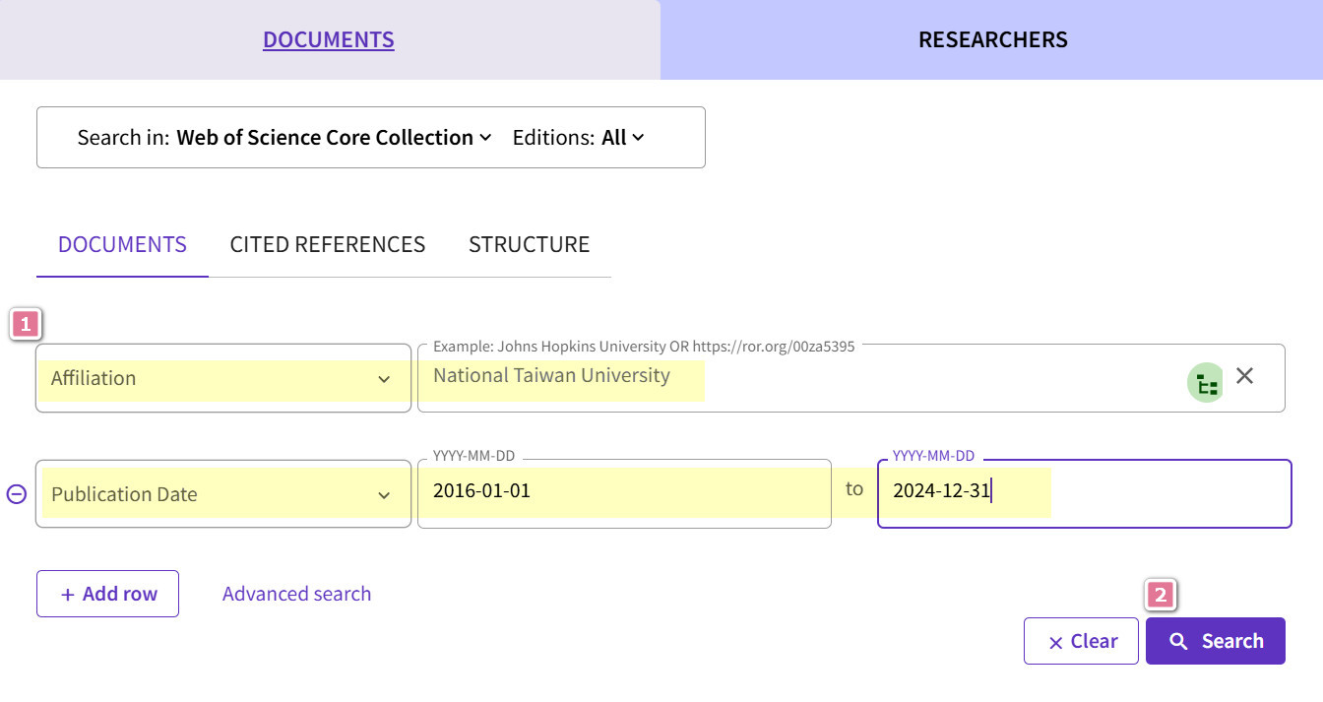The image size is (1323, 702).
Task: Open the Advanced search link
Action: coord(296,594)
